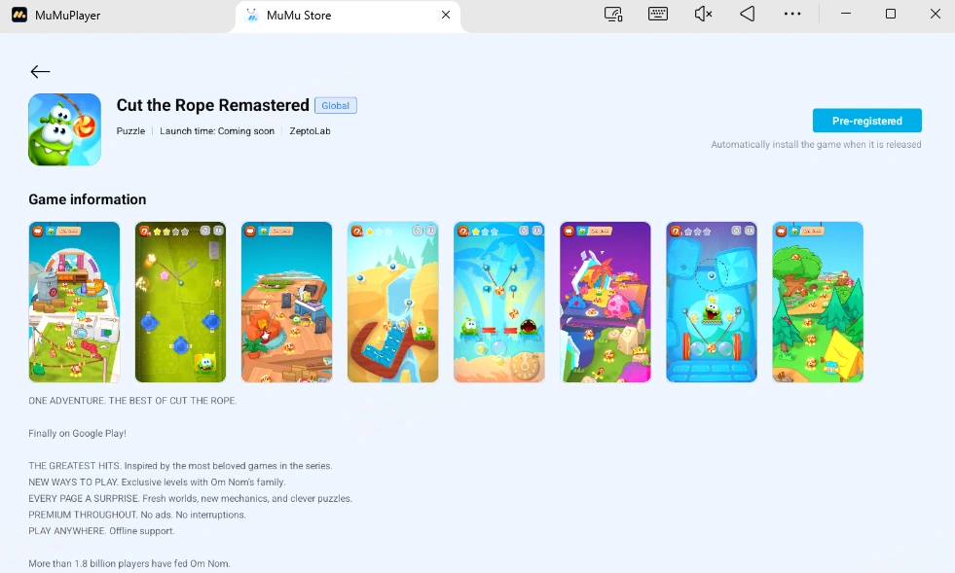Image resolution: width=955 pixels, height=573 pixels.
Task: Click the Puzzle genre label
Action: point(131,131)
